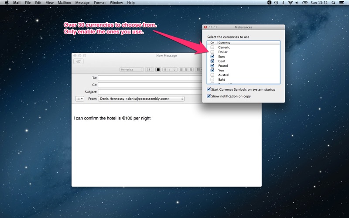Open the header fields options dropdown
The image size is (349, 218).
pos(80,99)
